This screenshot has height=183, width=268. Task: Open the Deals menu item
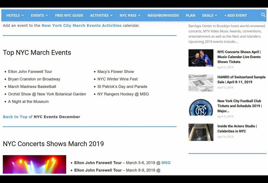tap(208, 15)
